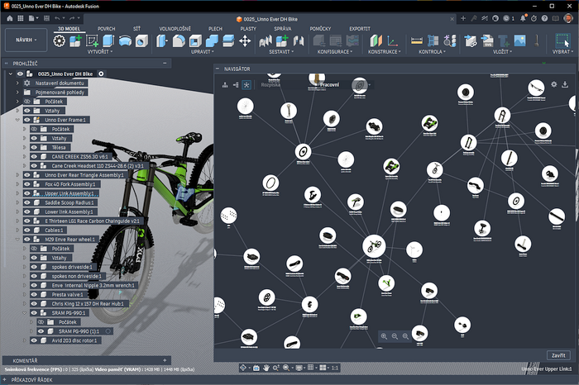Collapse the Navigátor panel with minus
Viewport: 579px width, 385px height.
click(218, 69)
